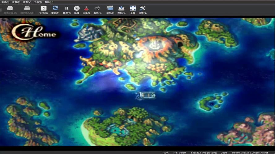This screenshot has height=154, width=275.
Task: Open the 帮助(H) help menu
Action: tap(49, 2)
